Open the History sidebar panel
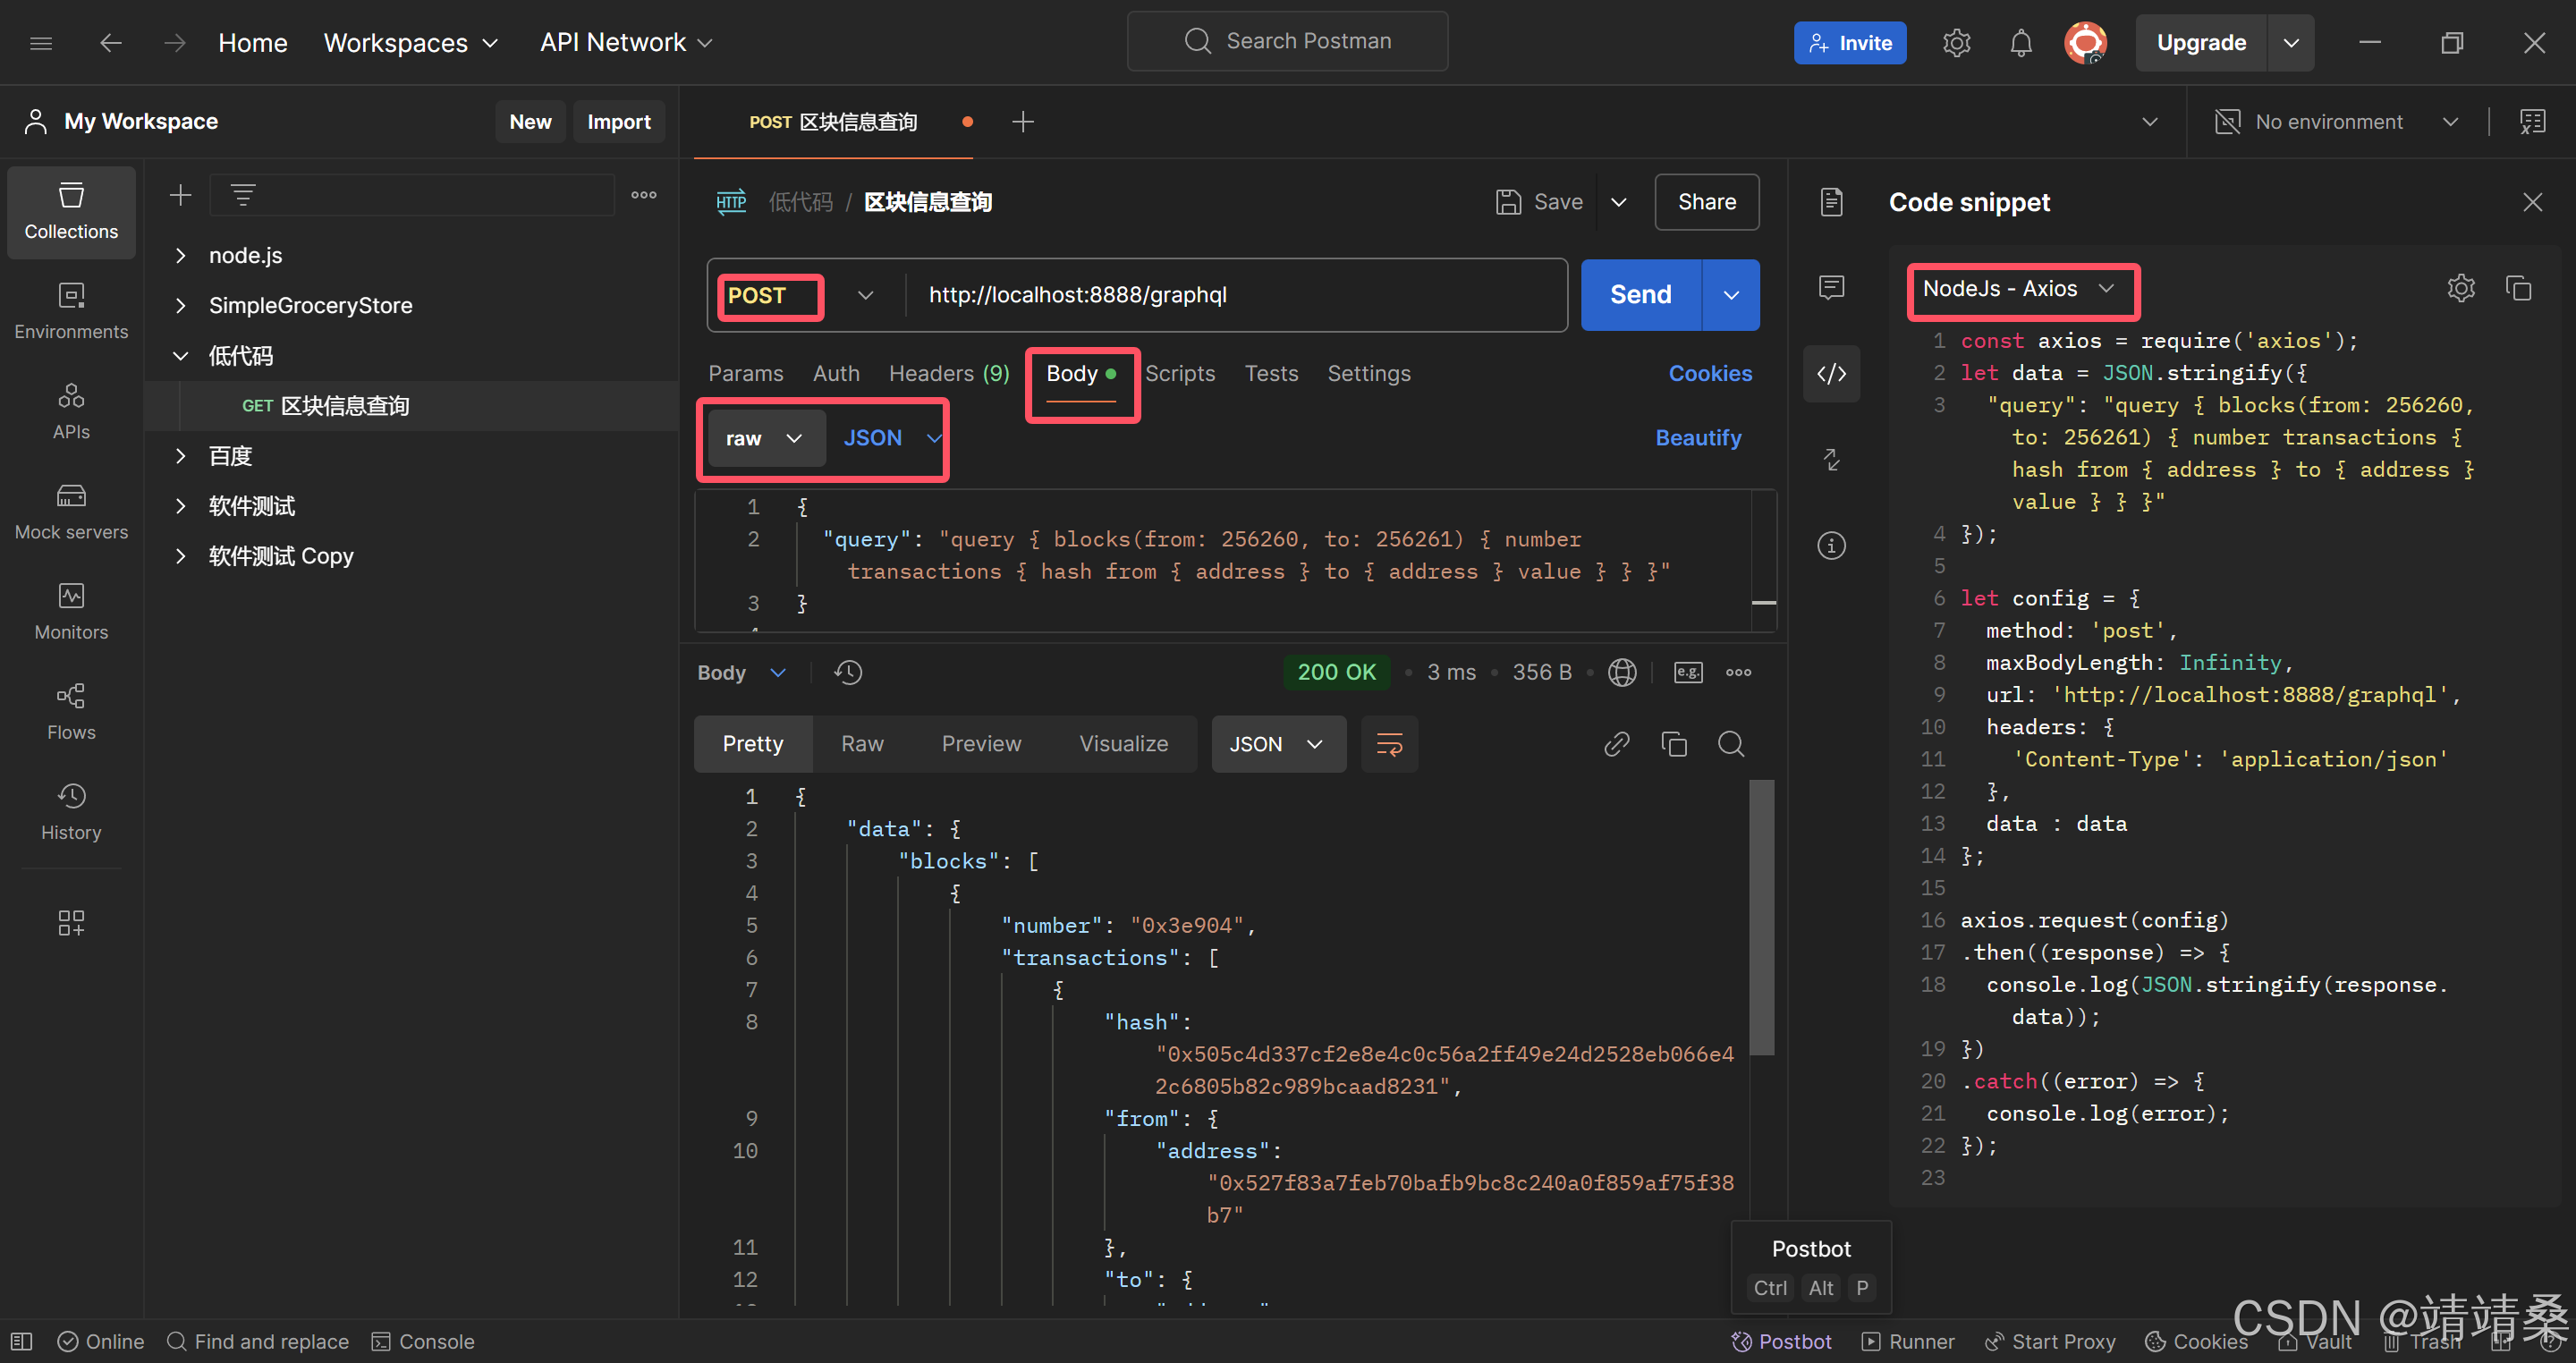This screenshot has width=2576, height=1363. click(x=71, y=811)
